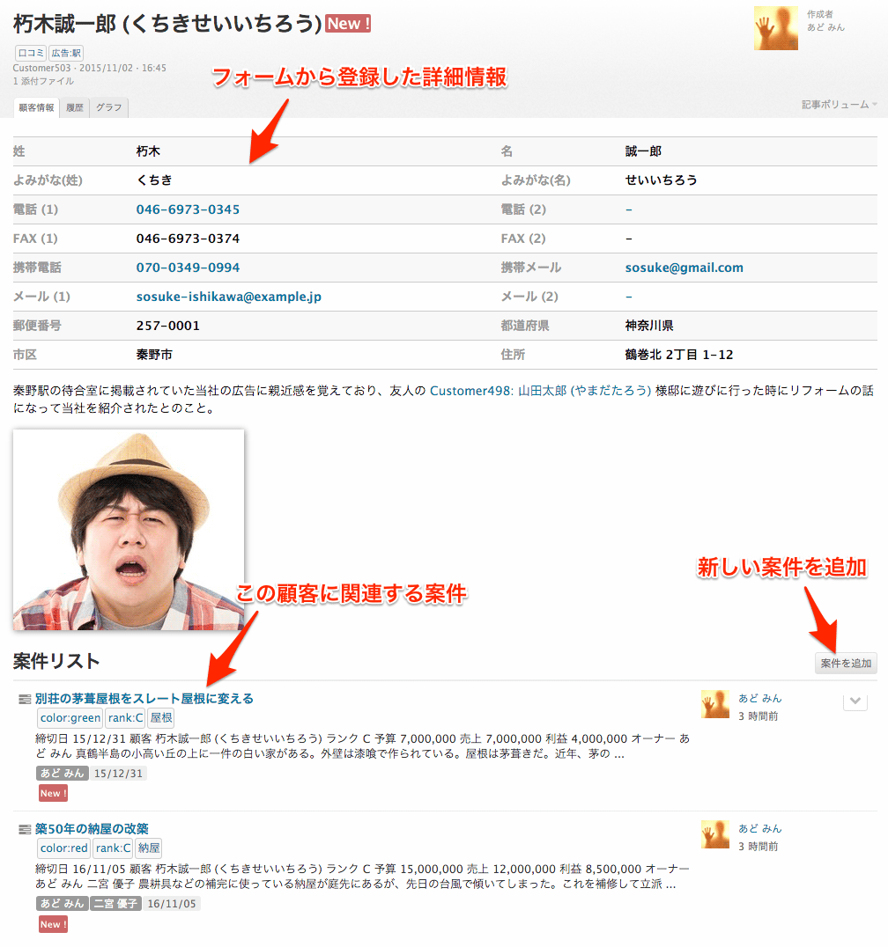Click the color:green tag
This screenshot has height=947, width=888.
click(x=70, y=718)
